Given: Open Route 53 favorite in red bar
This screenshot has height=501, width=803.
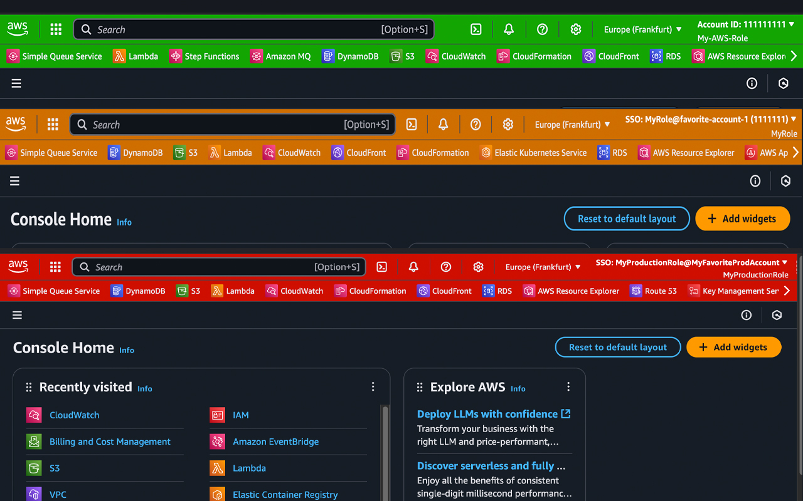Looking at the screenshot, I should coord(654,291).
